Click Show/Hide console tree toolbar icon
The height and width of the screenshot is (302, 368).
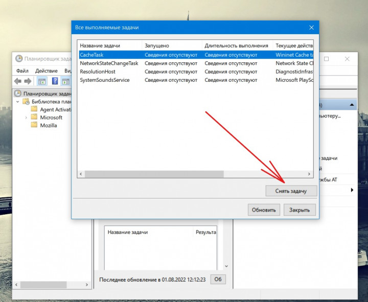[x=42, y=81]
